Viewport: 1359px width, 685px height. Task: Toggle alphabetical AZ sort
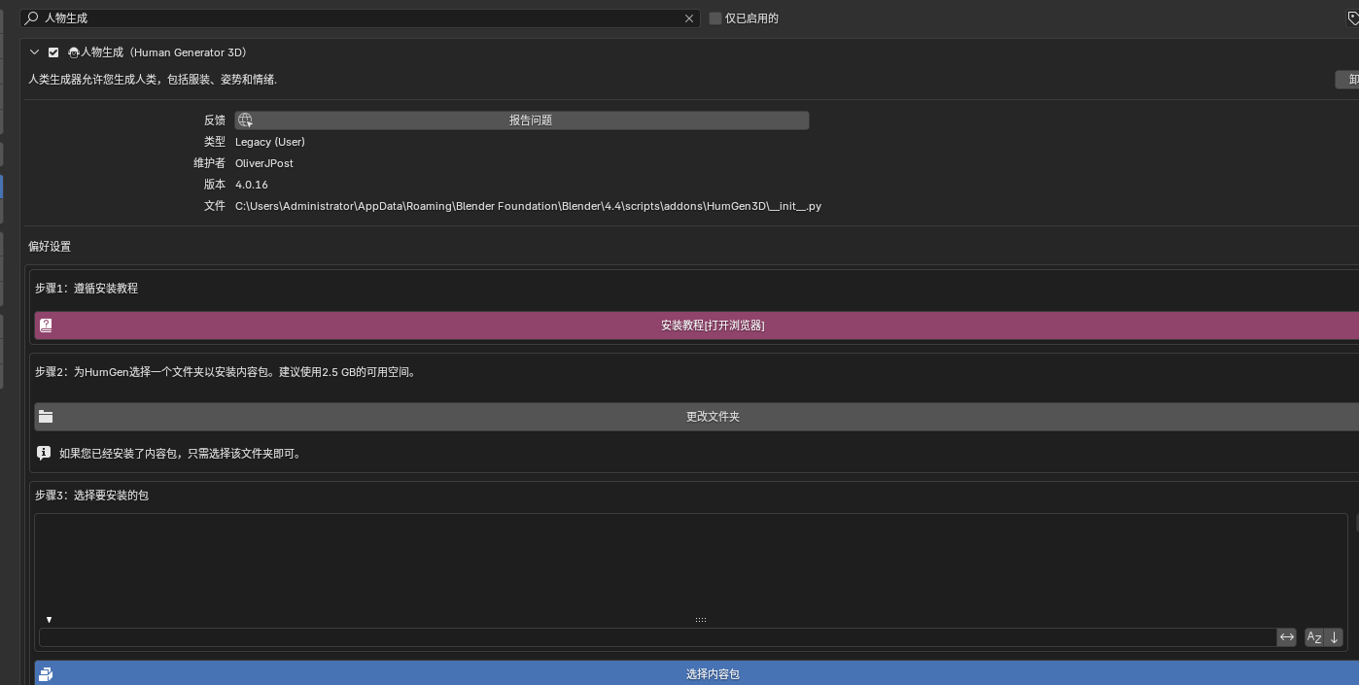coord(1314,637)
